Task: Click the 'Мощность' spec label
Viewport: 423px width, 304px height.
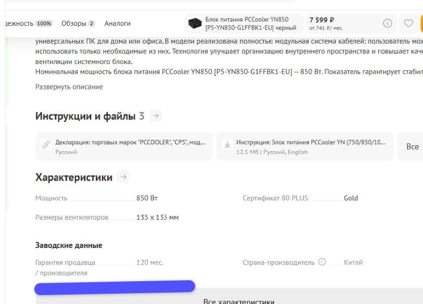Action: point(51,198)
